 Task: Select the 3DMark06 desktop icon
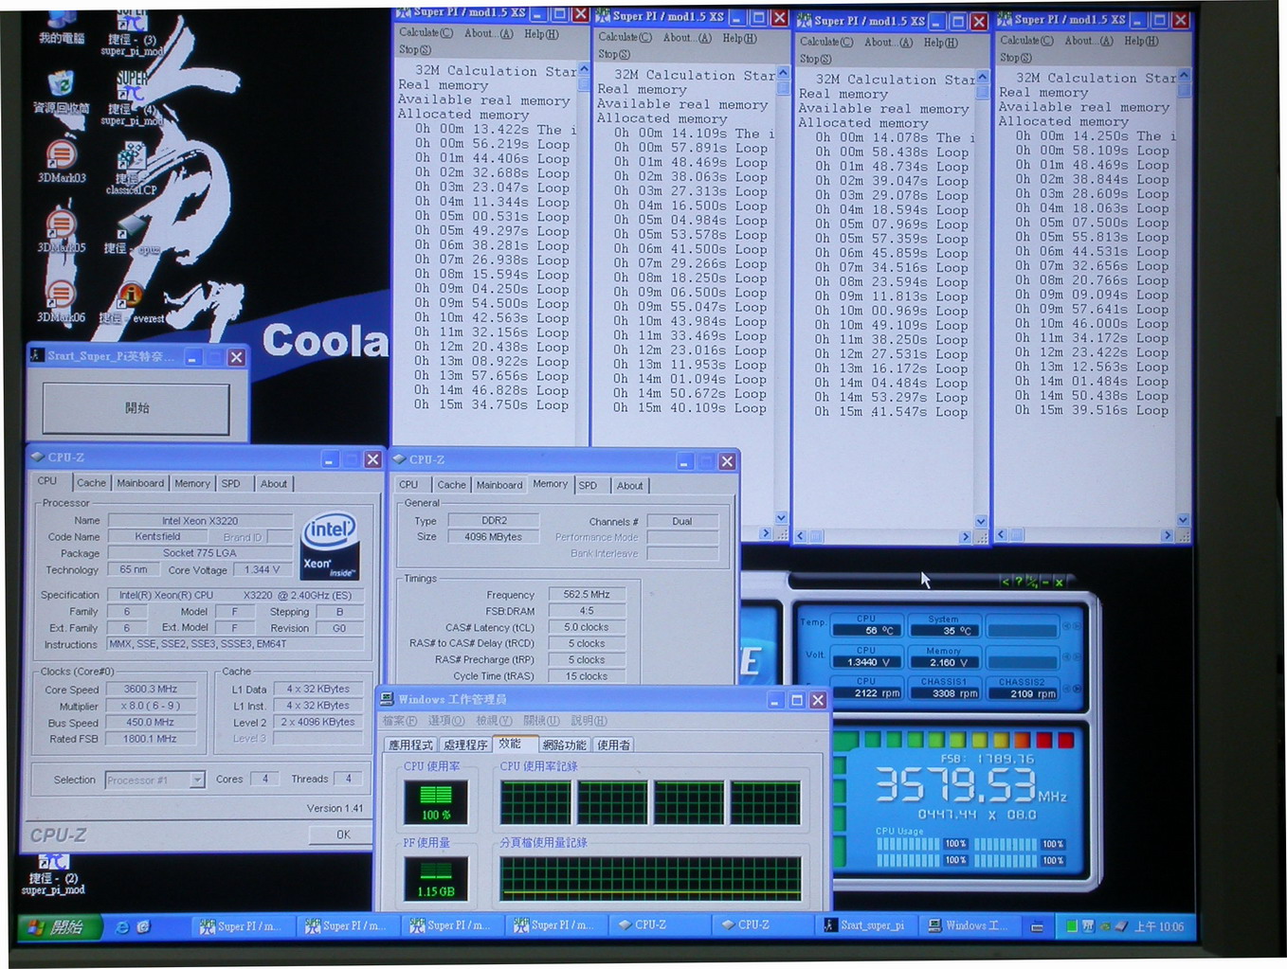pyautogui.click(x=62, y=301)
